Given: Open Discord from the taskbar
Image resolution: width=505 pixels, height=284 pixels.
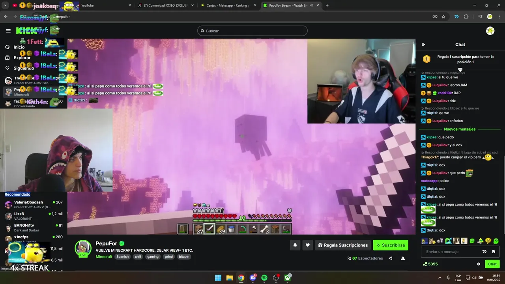Looking at the screenshot, I should point(253,278).
